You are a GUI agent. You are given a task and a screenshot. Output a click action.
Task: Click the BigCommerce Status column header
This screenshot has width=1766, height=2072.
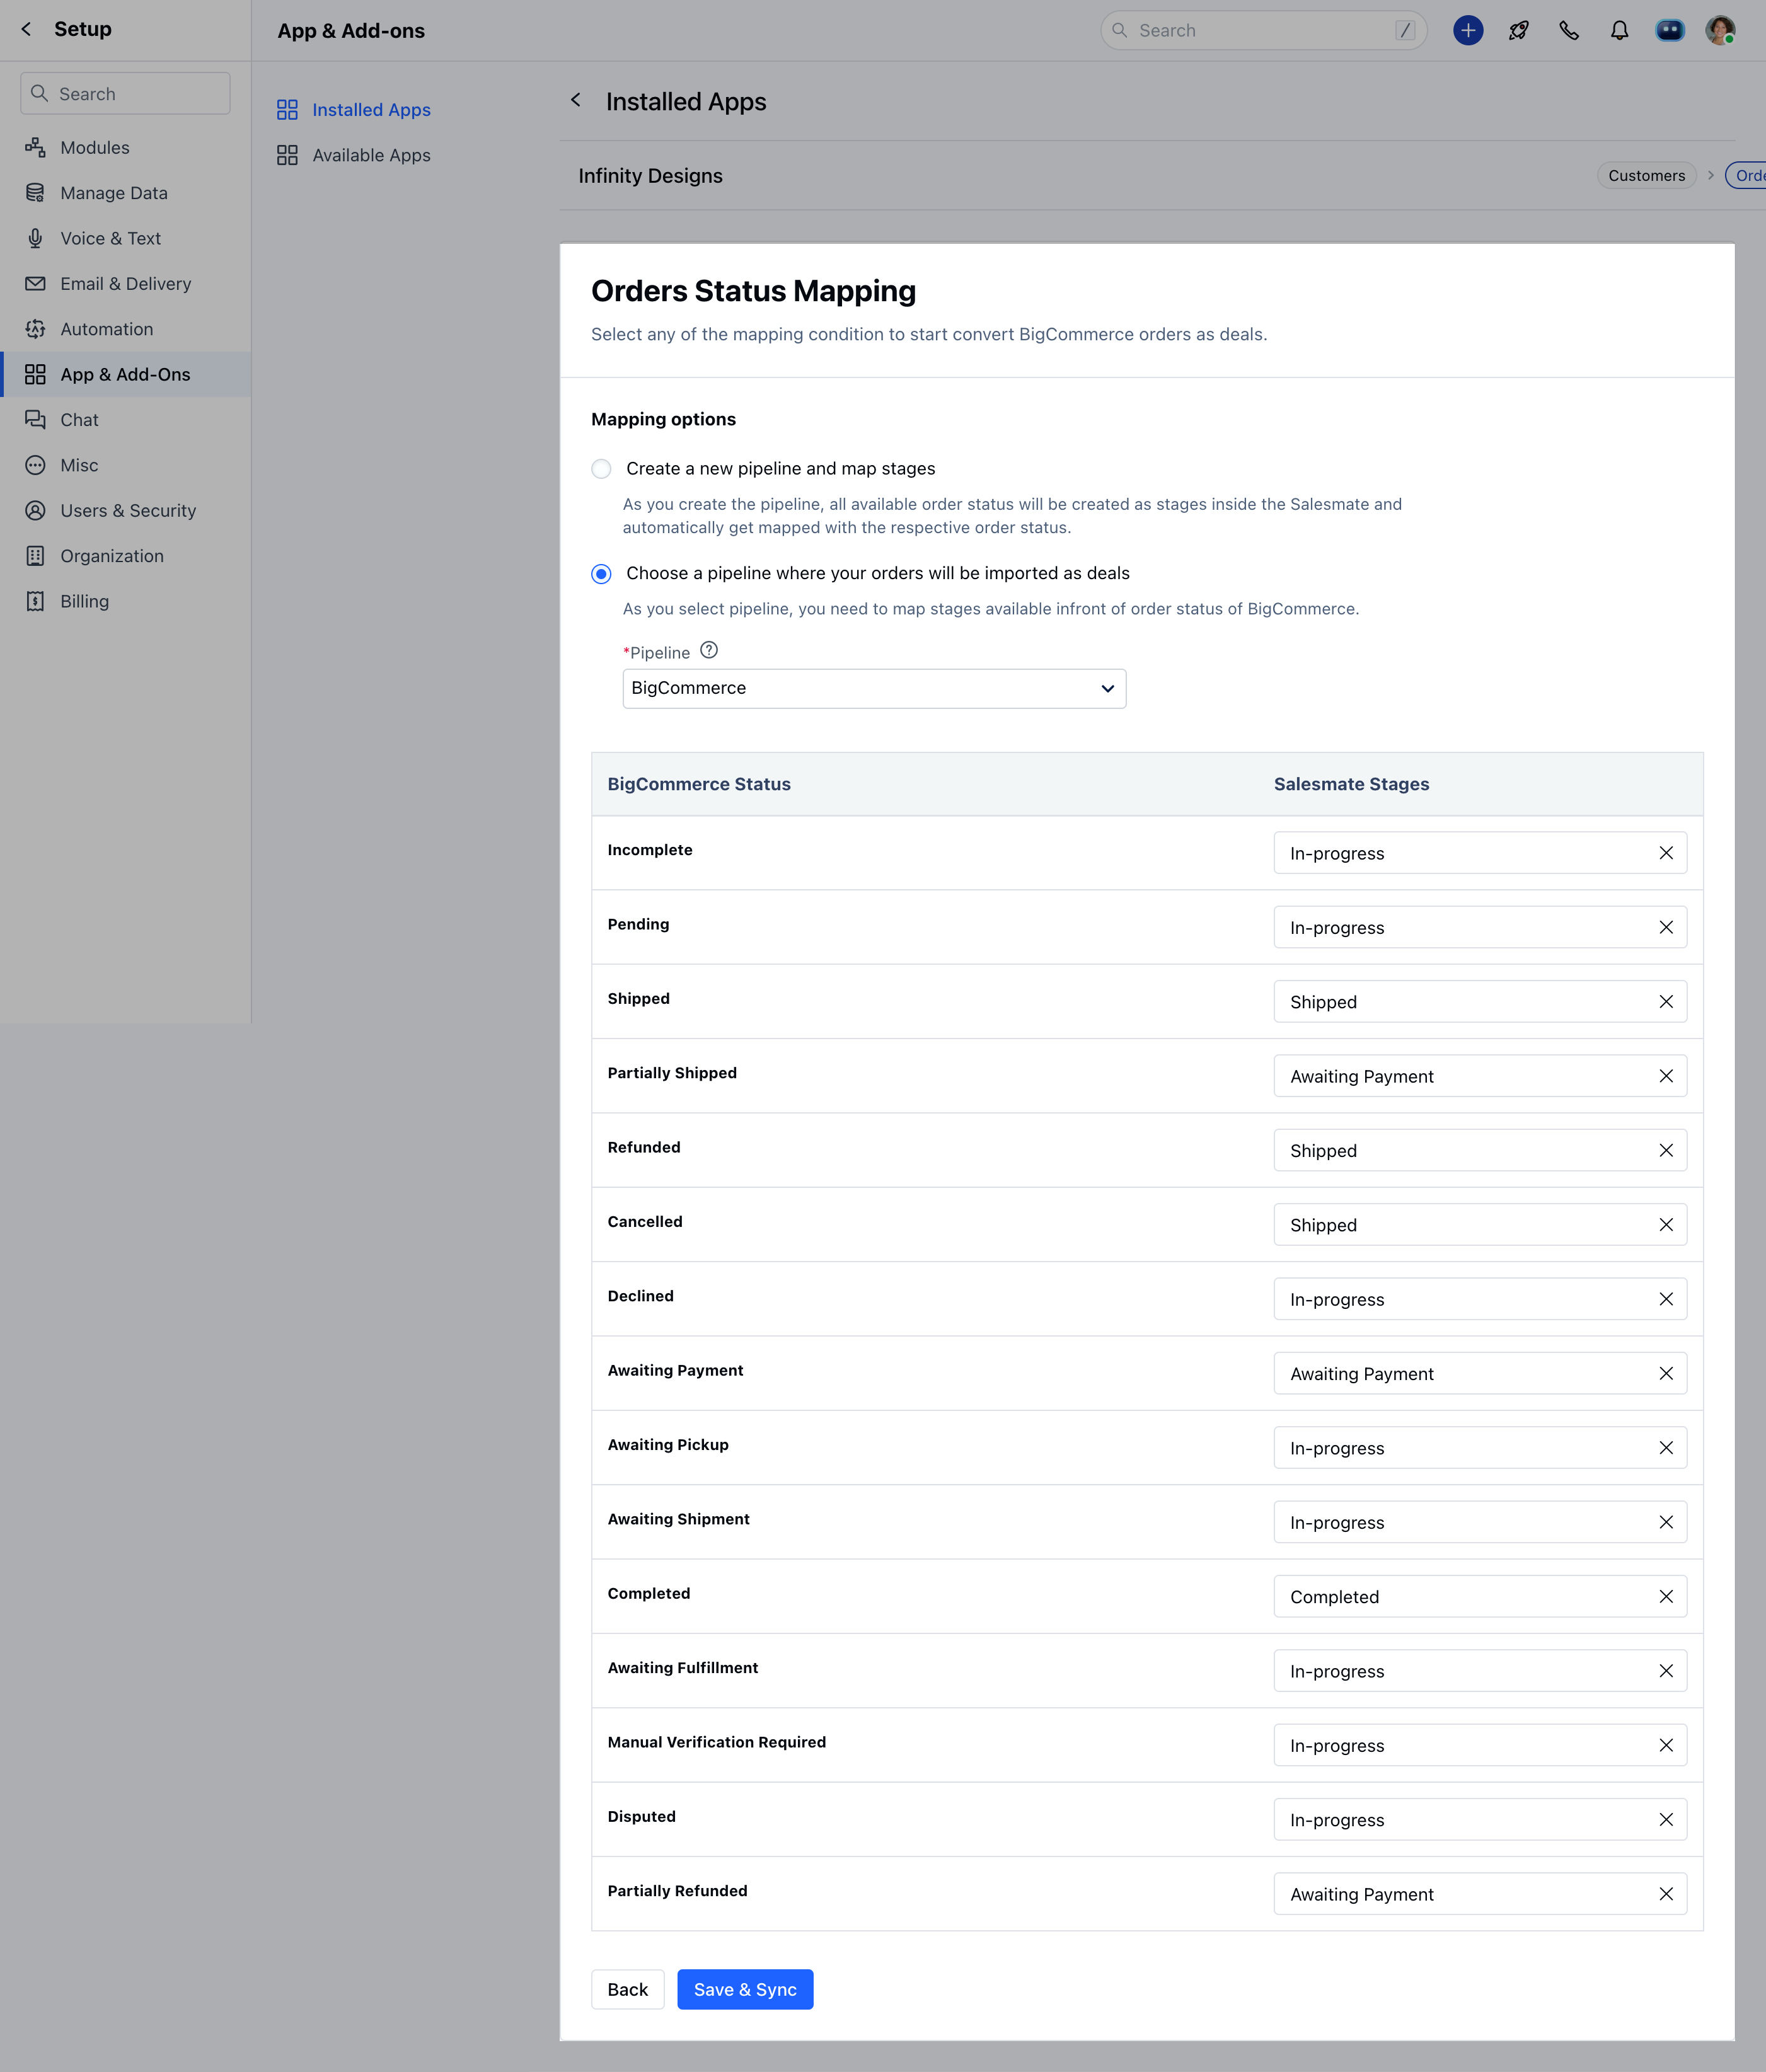pyautogui.click(x=699, y=784)
